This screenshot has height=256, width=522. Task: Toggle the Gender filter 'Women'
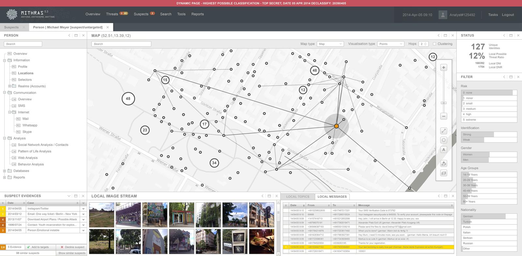pyautogui.click(x=489, y=155)
